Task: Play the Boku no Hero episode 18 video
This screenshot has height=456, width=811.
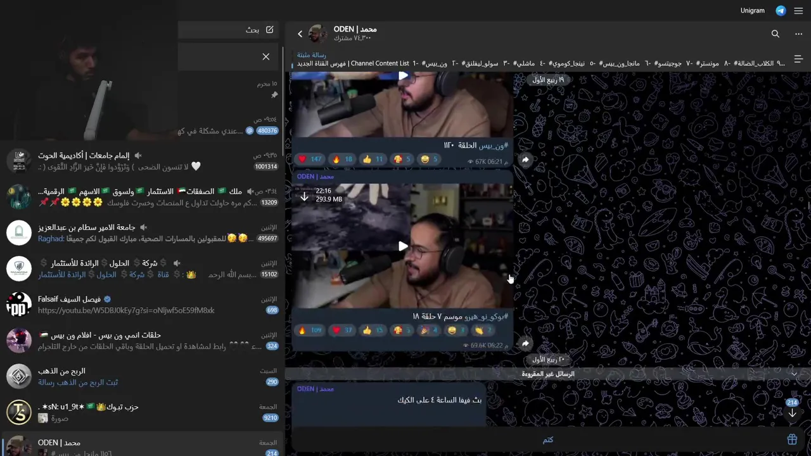Action: (x=403, y=246)
